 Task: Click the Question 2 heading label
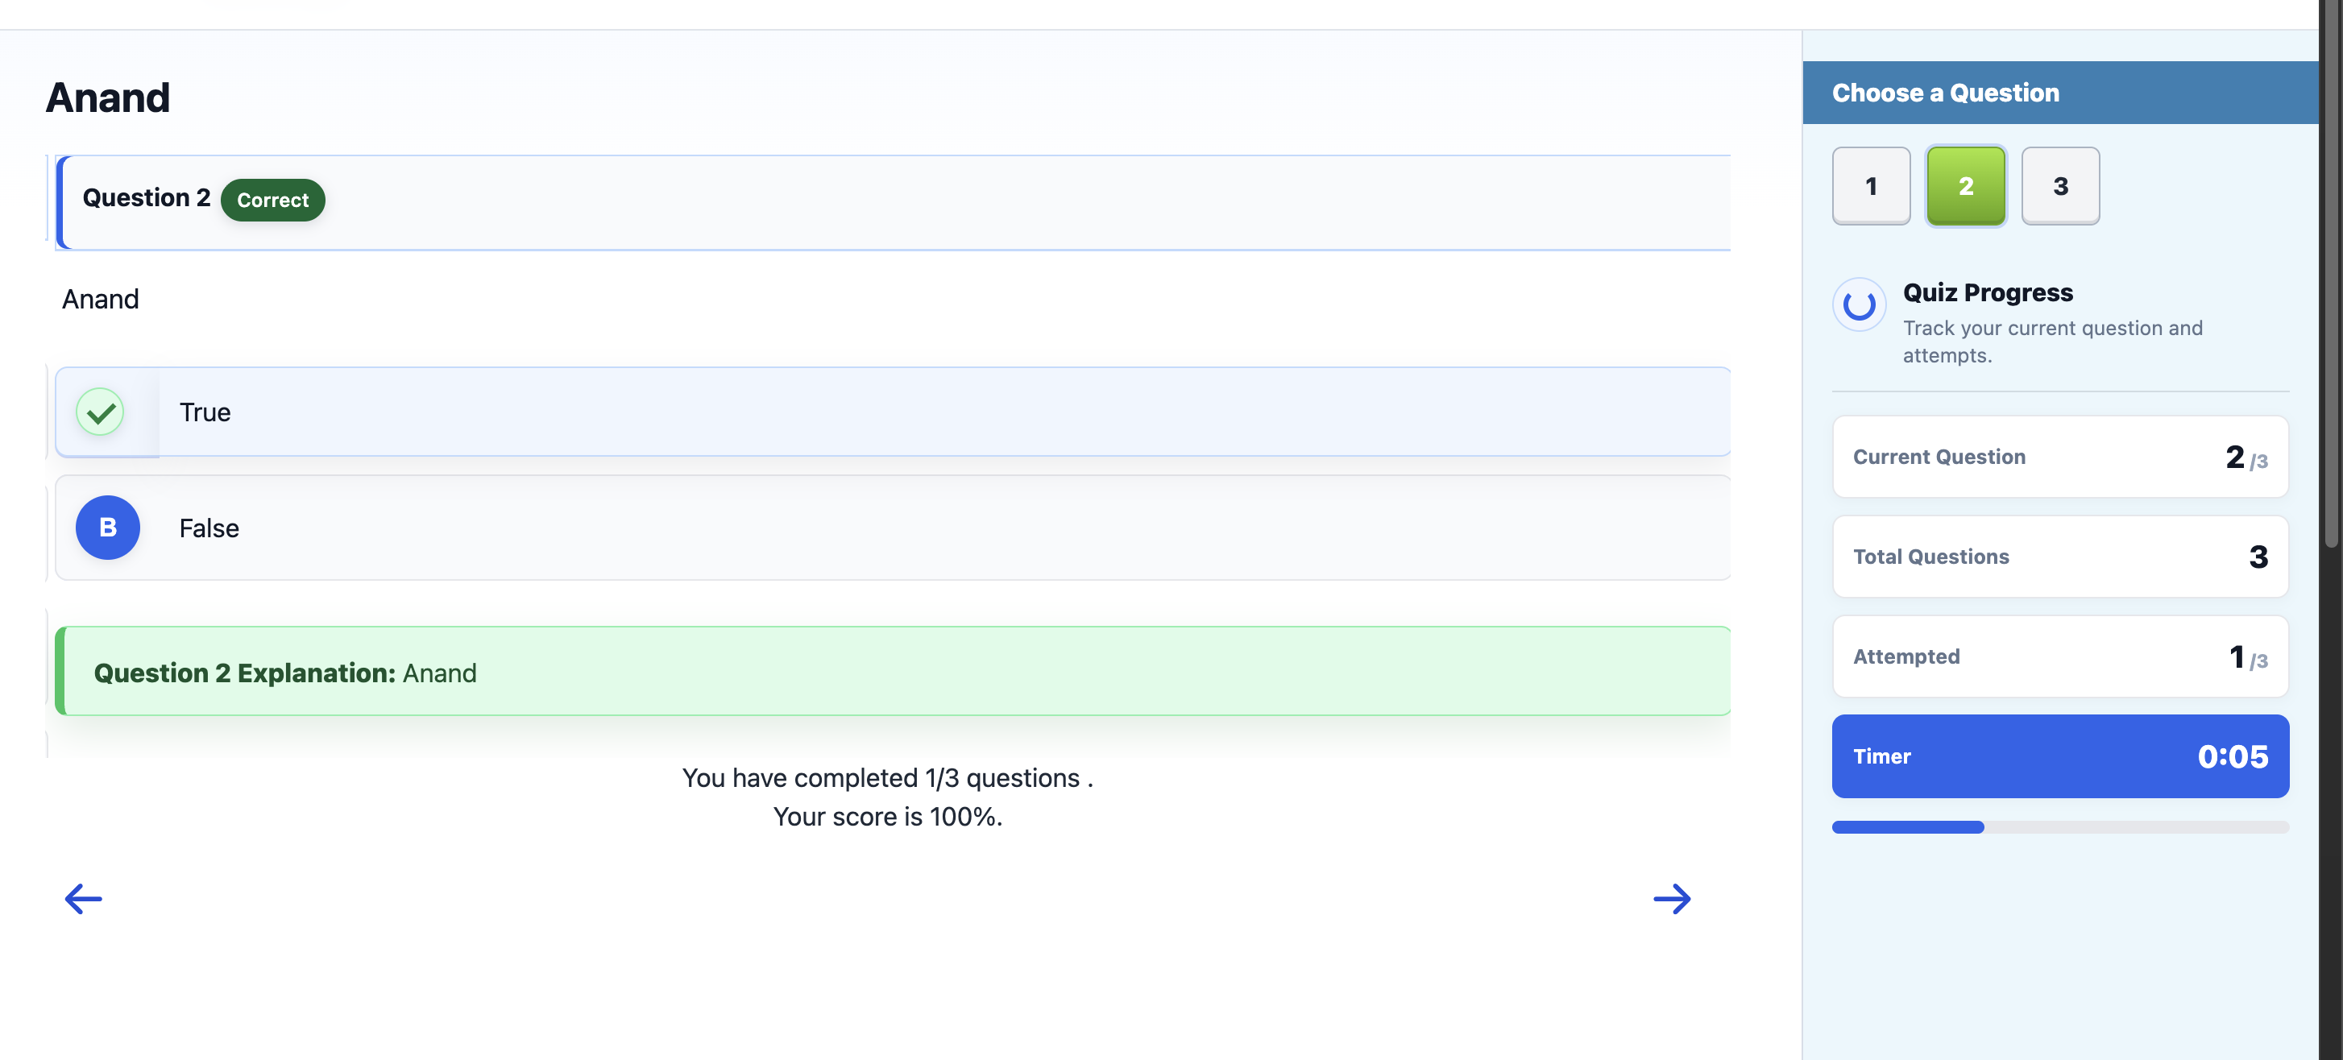coord(147,198)
